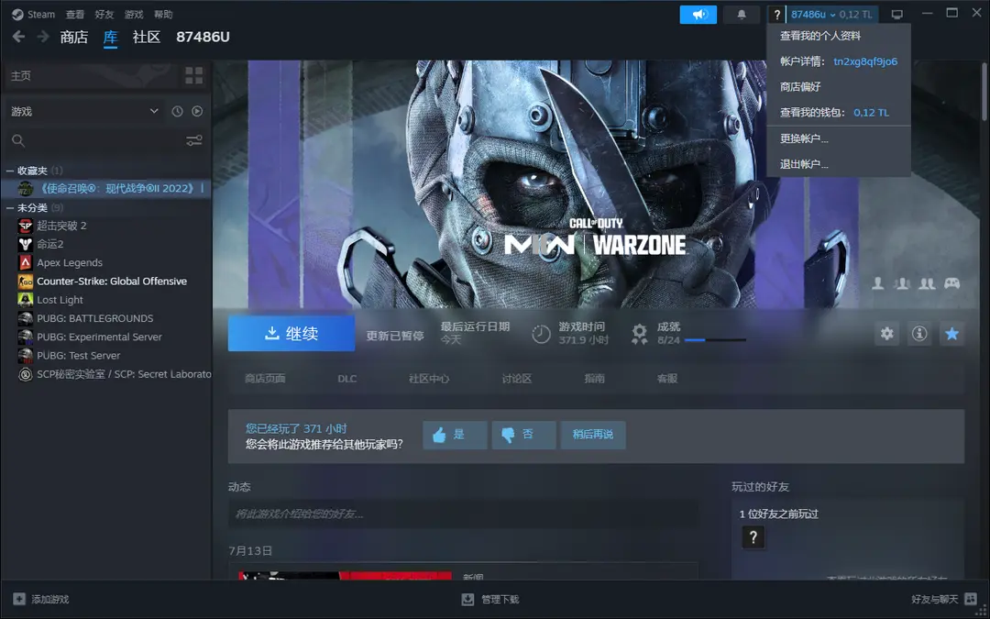Select 查看我的个人资料 from account menu
This screenshot has width=990, height=619.
(839, 36)
